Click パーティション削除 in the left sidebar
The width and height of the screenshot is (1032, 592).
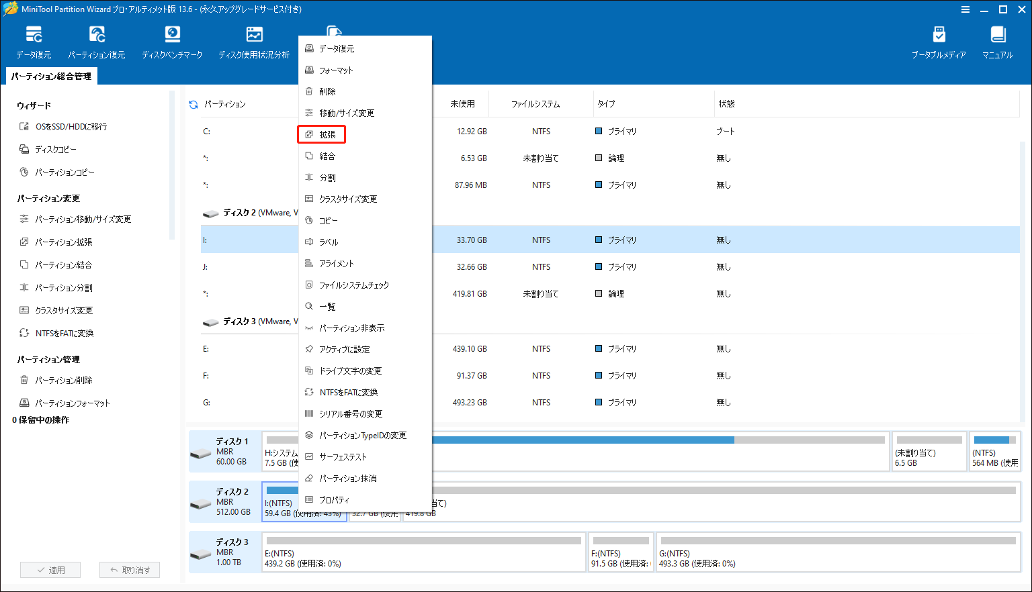(56, 380)
